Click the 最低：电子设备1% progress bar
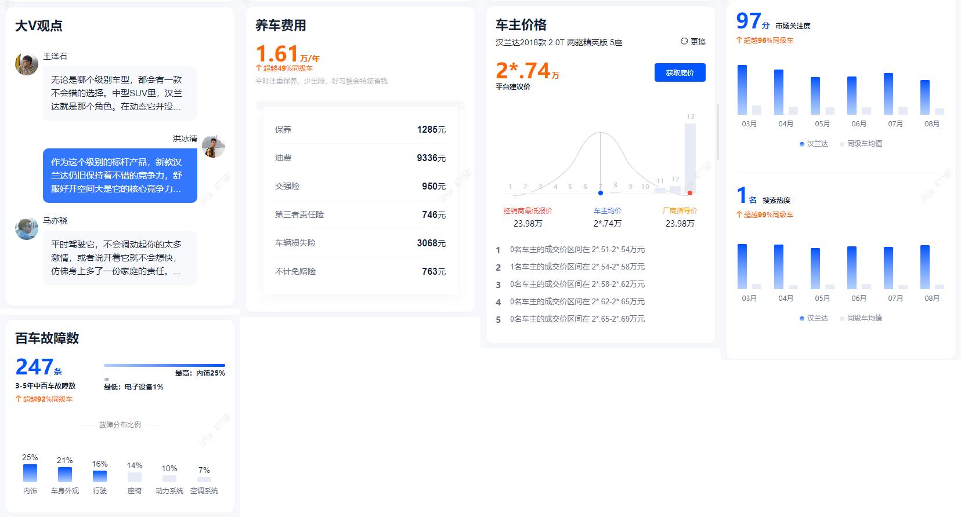This screenshot has width=961, height=517. pos(106,380)
